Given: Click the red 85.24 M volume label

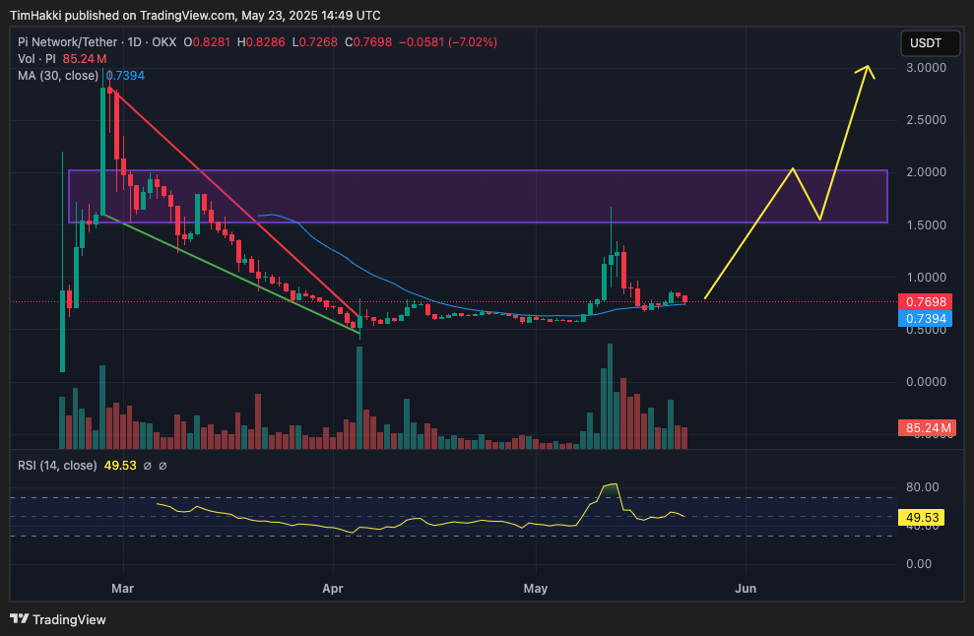Looking at the screenshot, I should pyautogui.click(x=925, y=428).
